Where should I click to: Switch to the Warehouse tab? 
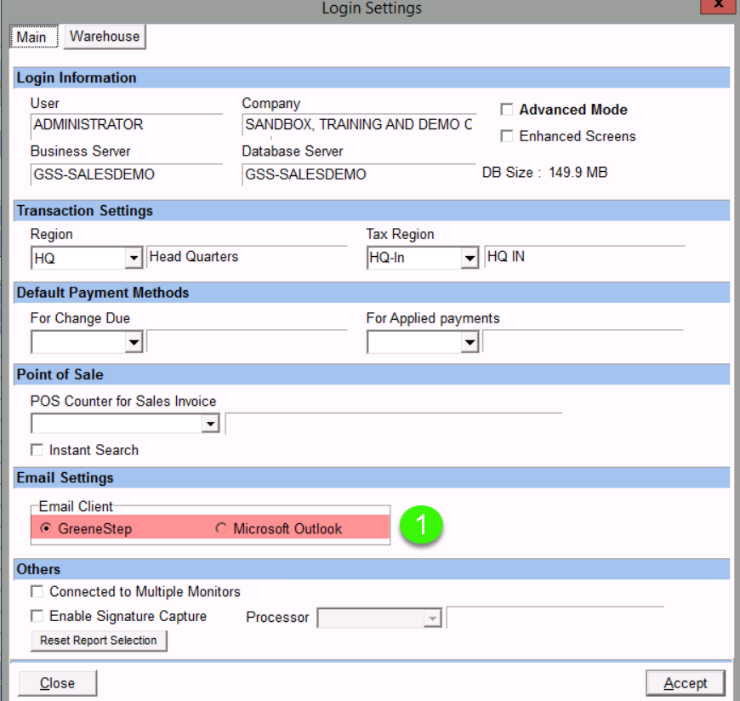pos(105,37)
